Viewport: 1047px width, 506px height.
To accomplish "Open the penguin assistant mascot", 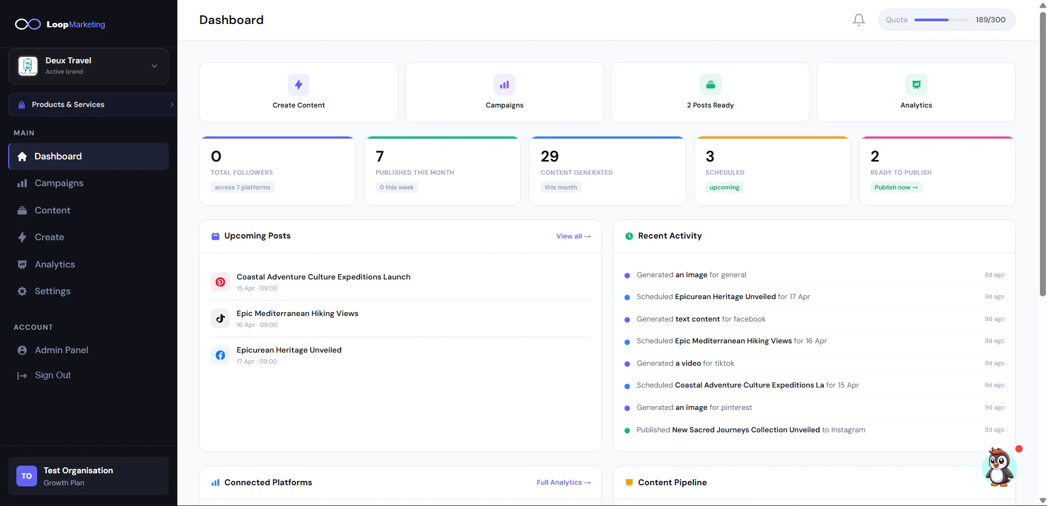I will pyautogui.click(x=999, y=467).
